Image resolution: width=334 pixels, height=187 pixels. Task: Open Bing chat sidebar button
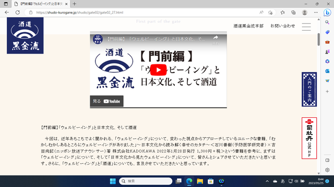coord(327,12)
